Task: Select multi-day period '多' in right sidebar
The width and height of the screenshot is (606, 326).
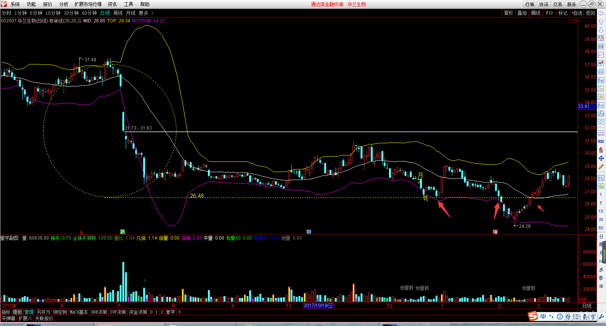Action: pyautogui.click(x=601, y=270)
